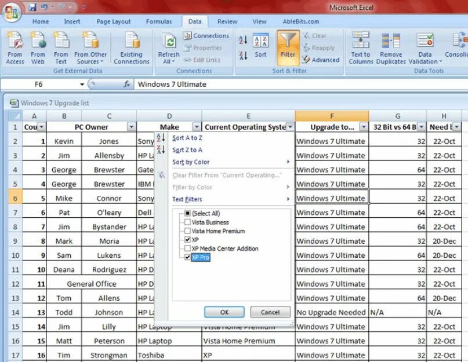
Task: Open Need by column filter dropdown
Action: click(456, 127)
